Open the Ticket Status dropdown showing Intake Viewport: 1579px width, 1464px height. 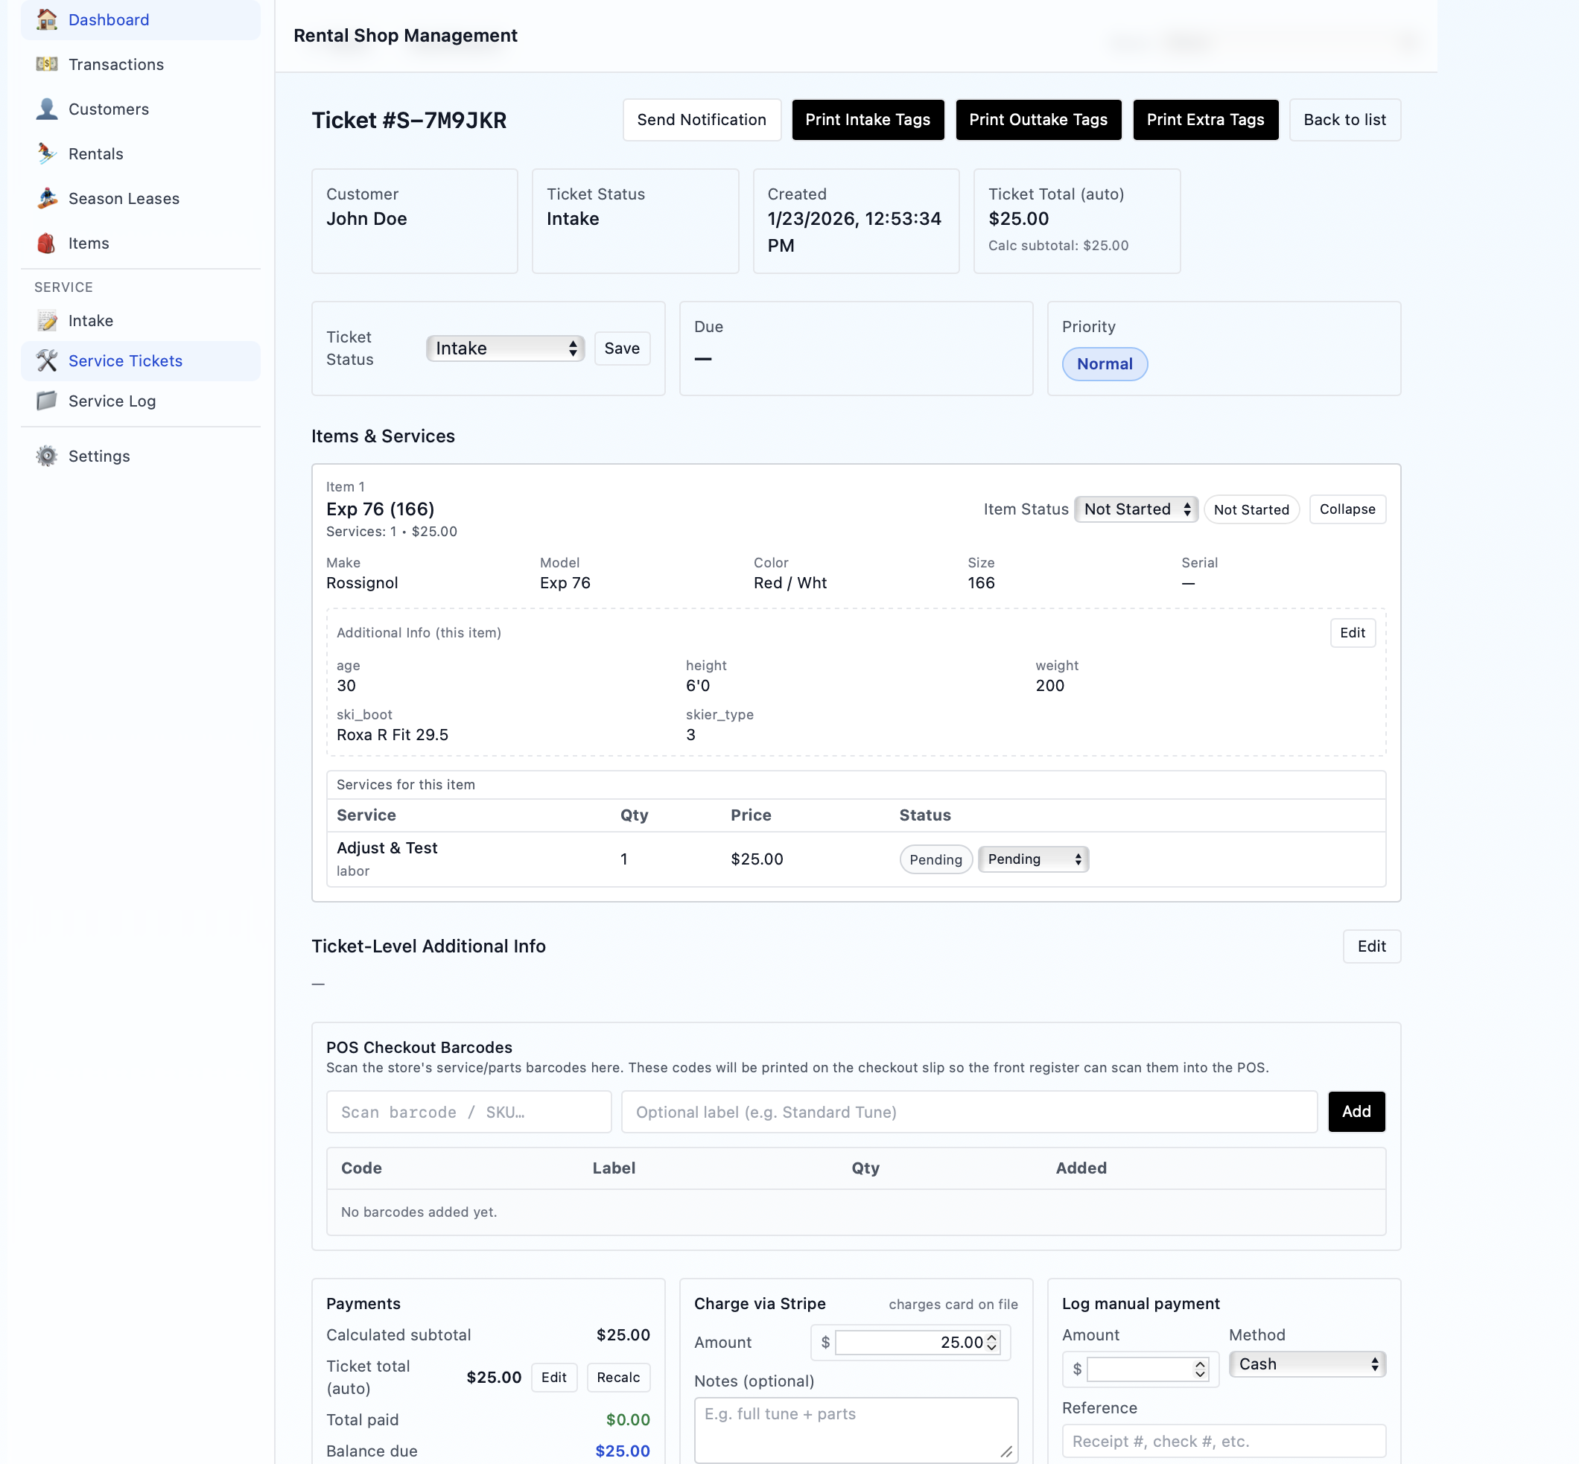505,349
